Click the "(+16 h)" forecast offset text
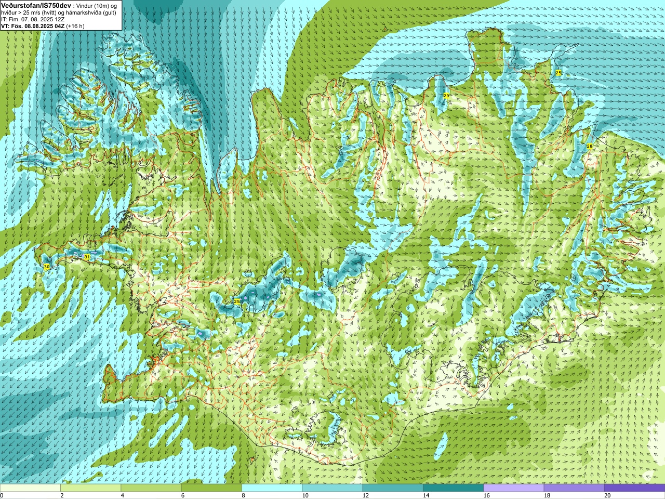Image resolution: width=665 pixels, height=499 pixels. [x=76, y=25]
